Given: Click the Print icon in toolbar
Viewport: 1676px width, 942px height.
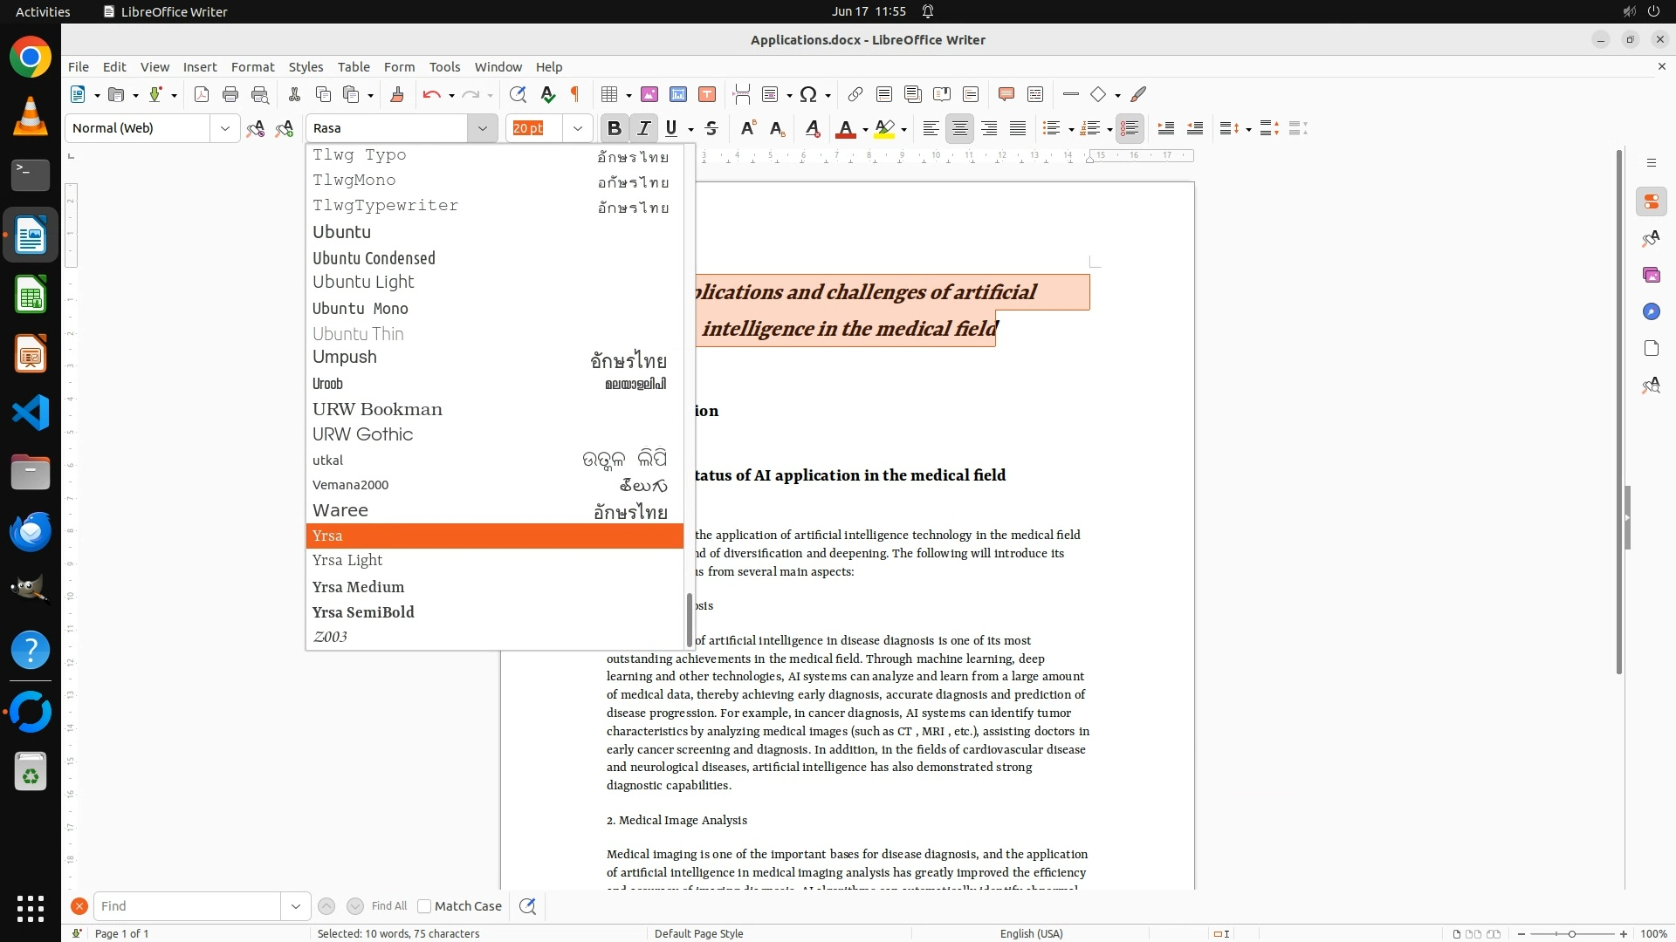Looking at the screenshot, I should pos(230,94).
